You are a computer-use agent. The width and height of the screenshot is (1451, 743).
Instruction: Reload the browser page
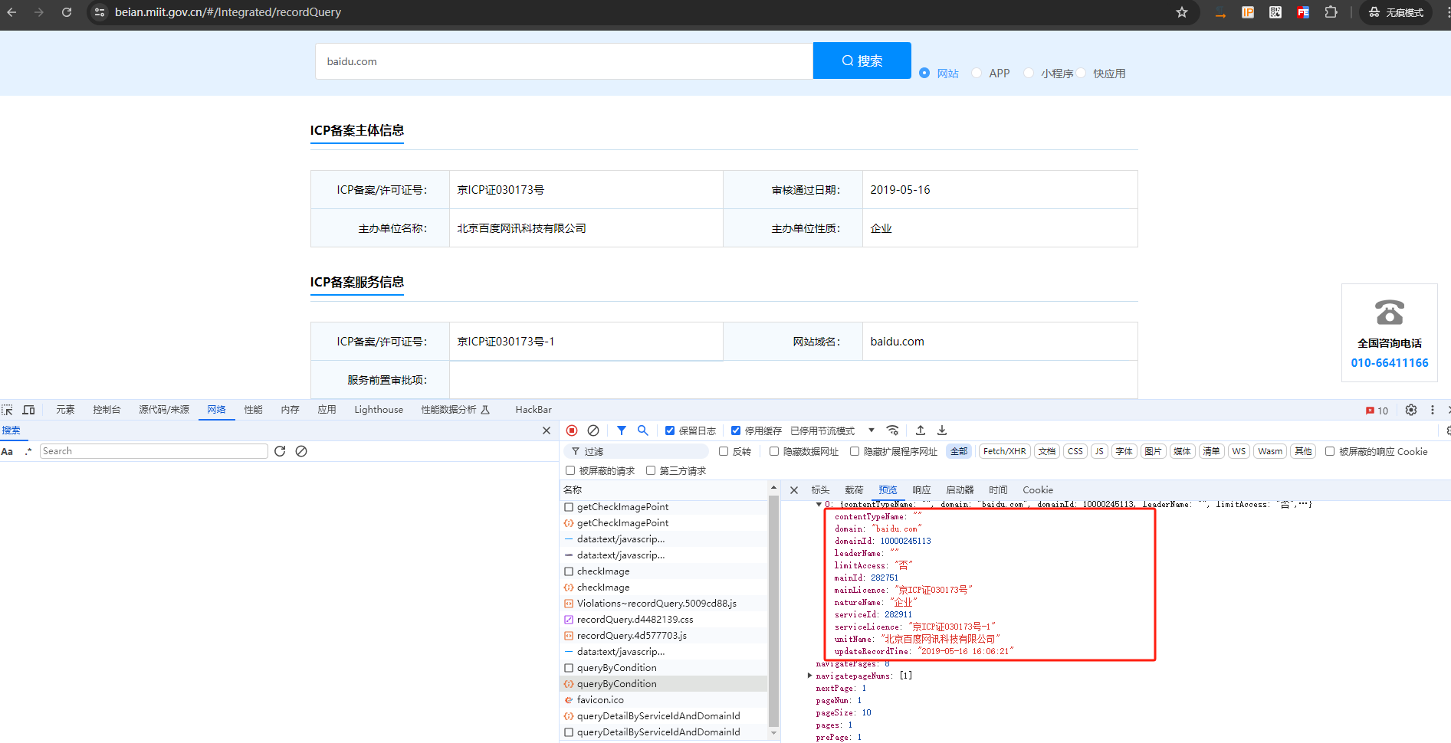point(67,12)
